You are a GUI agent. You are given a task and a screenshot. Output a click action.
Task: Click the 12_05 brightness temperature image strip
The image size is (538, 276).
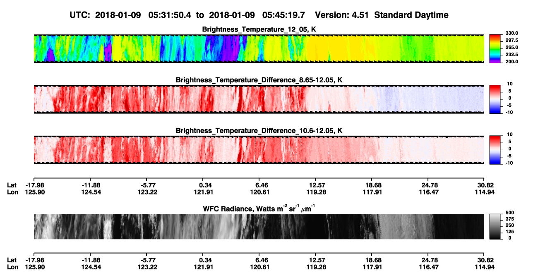[259, 48]
